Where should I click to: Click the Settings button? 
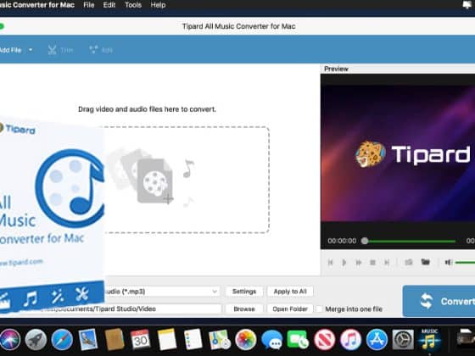(x=244, y=292)
